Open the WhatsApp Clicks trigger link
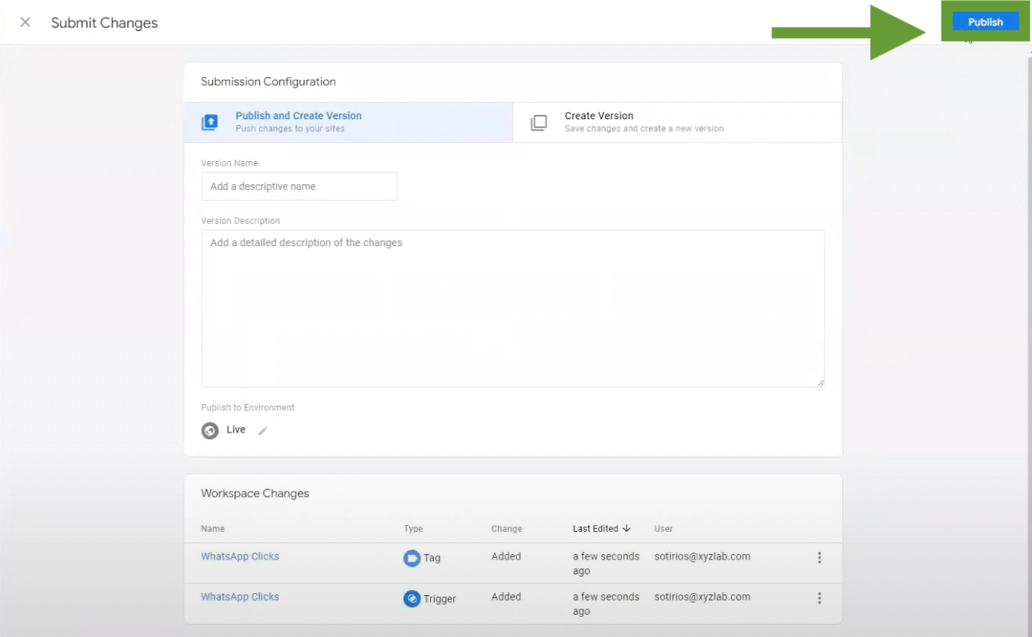1032x637 pixels. pos(240,597)
